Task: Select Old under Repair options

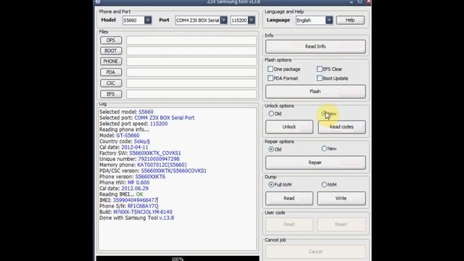Action: (271, 149)
